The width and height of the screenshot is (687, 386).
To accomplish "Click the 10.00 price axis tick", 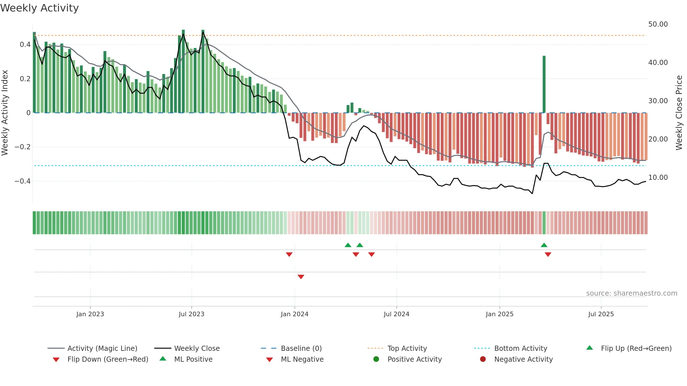I will click(x=658, y=178).
